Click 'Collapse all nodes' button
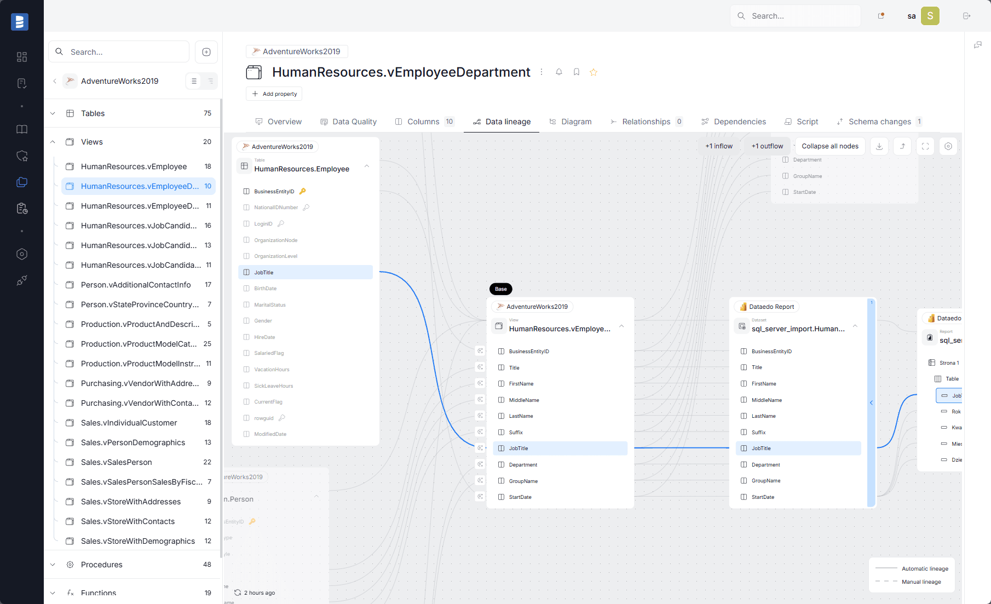This screenshot has width=991, height=604. pos(830,146)
